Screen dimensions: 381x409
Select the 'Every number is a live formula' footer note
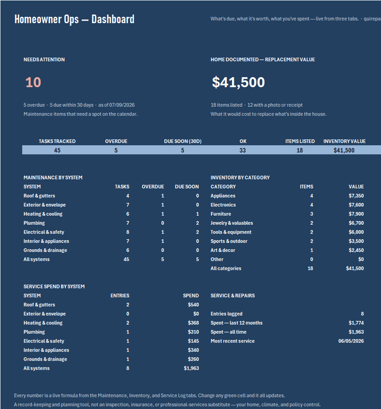[150, 395]
